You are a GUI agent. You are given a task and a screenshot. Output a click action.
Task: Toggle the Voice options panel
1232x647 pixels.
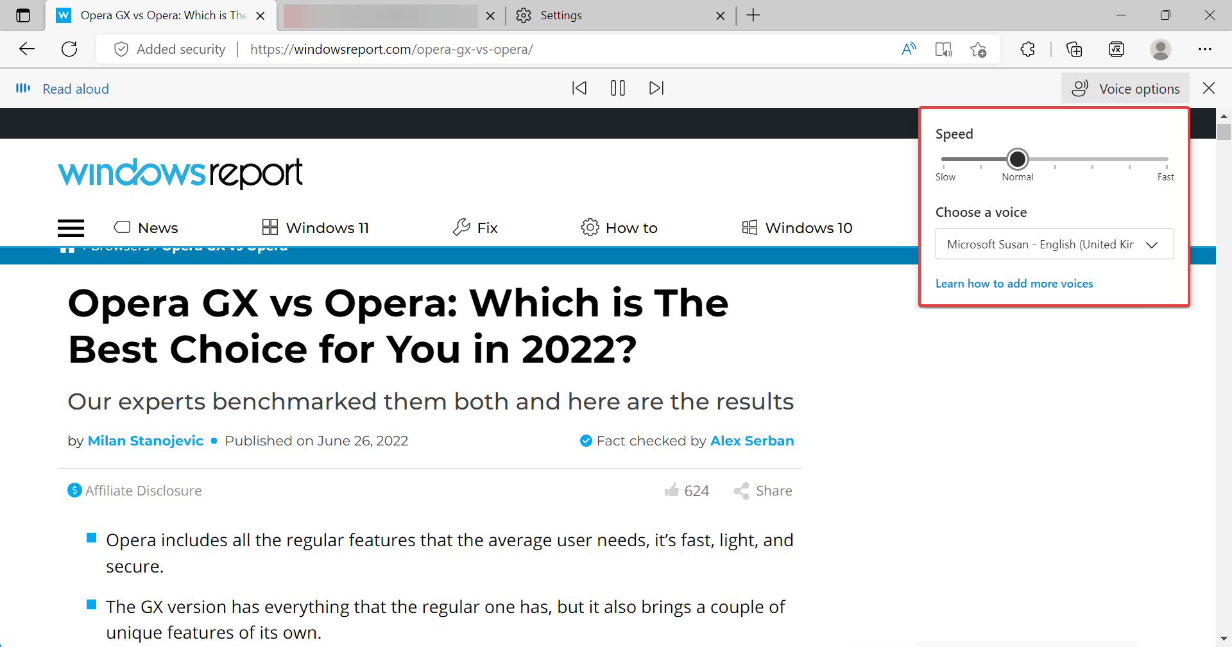click(x=1125, y=89)
